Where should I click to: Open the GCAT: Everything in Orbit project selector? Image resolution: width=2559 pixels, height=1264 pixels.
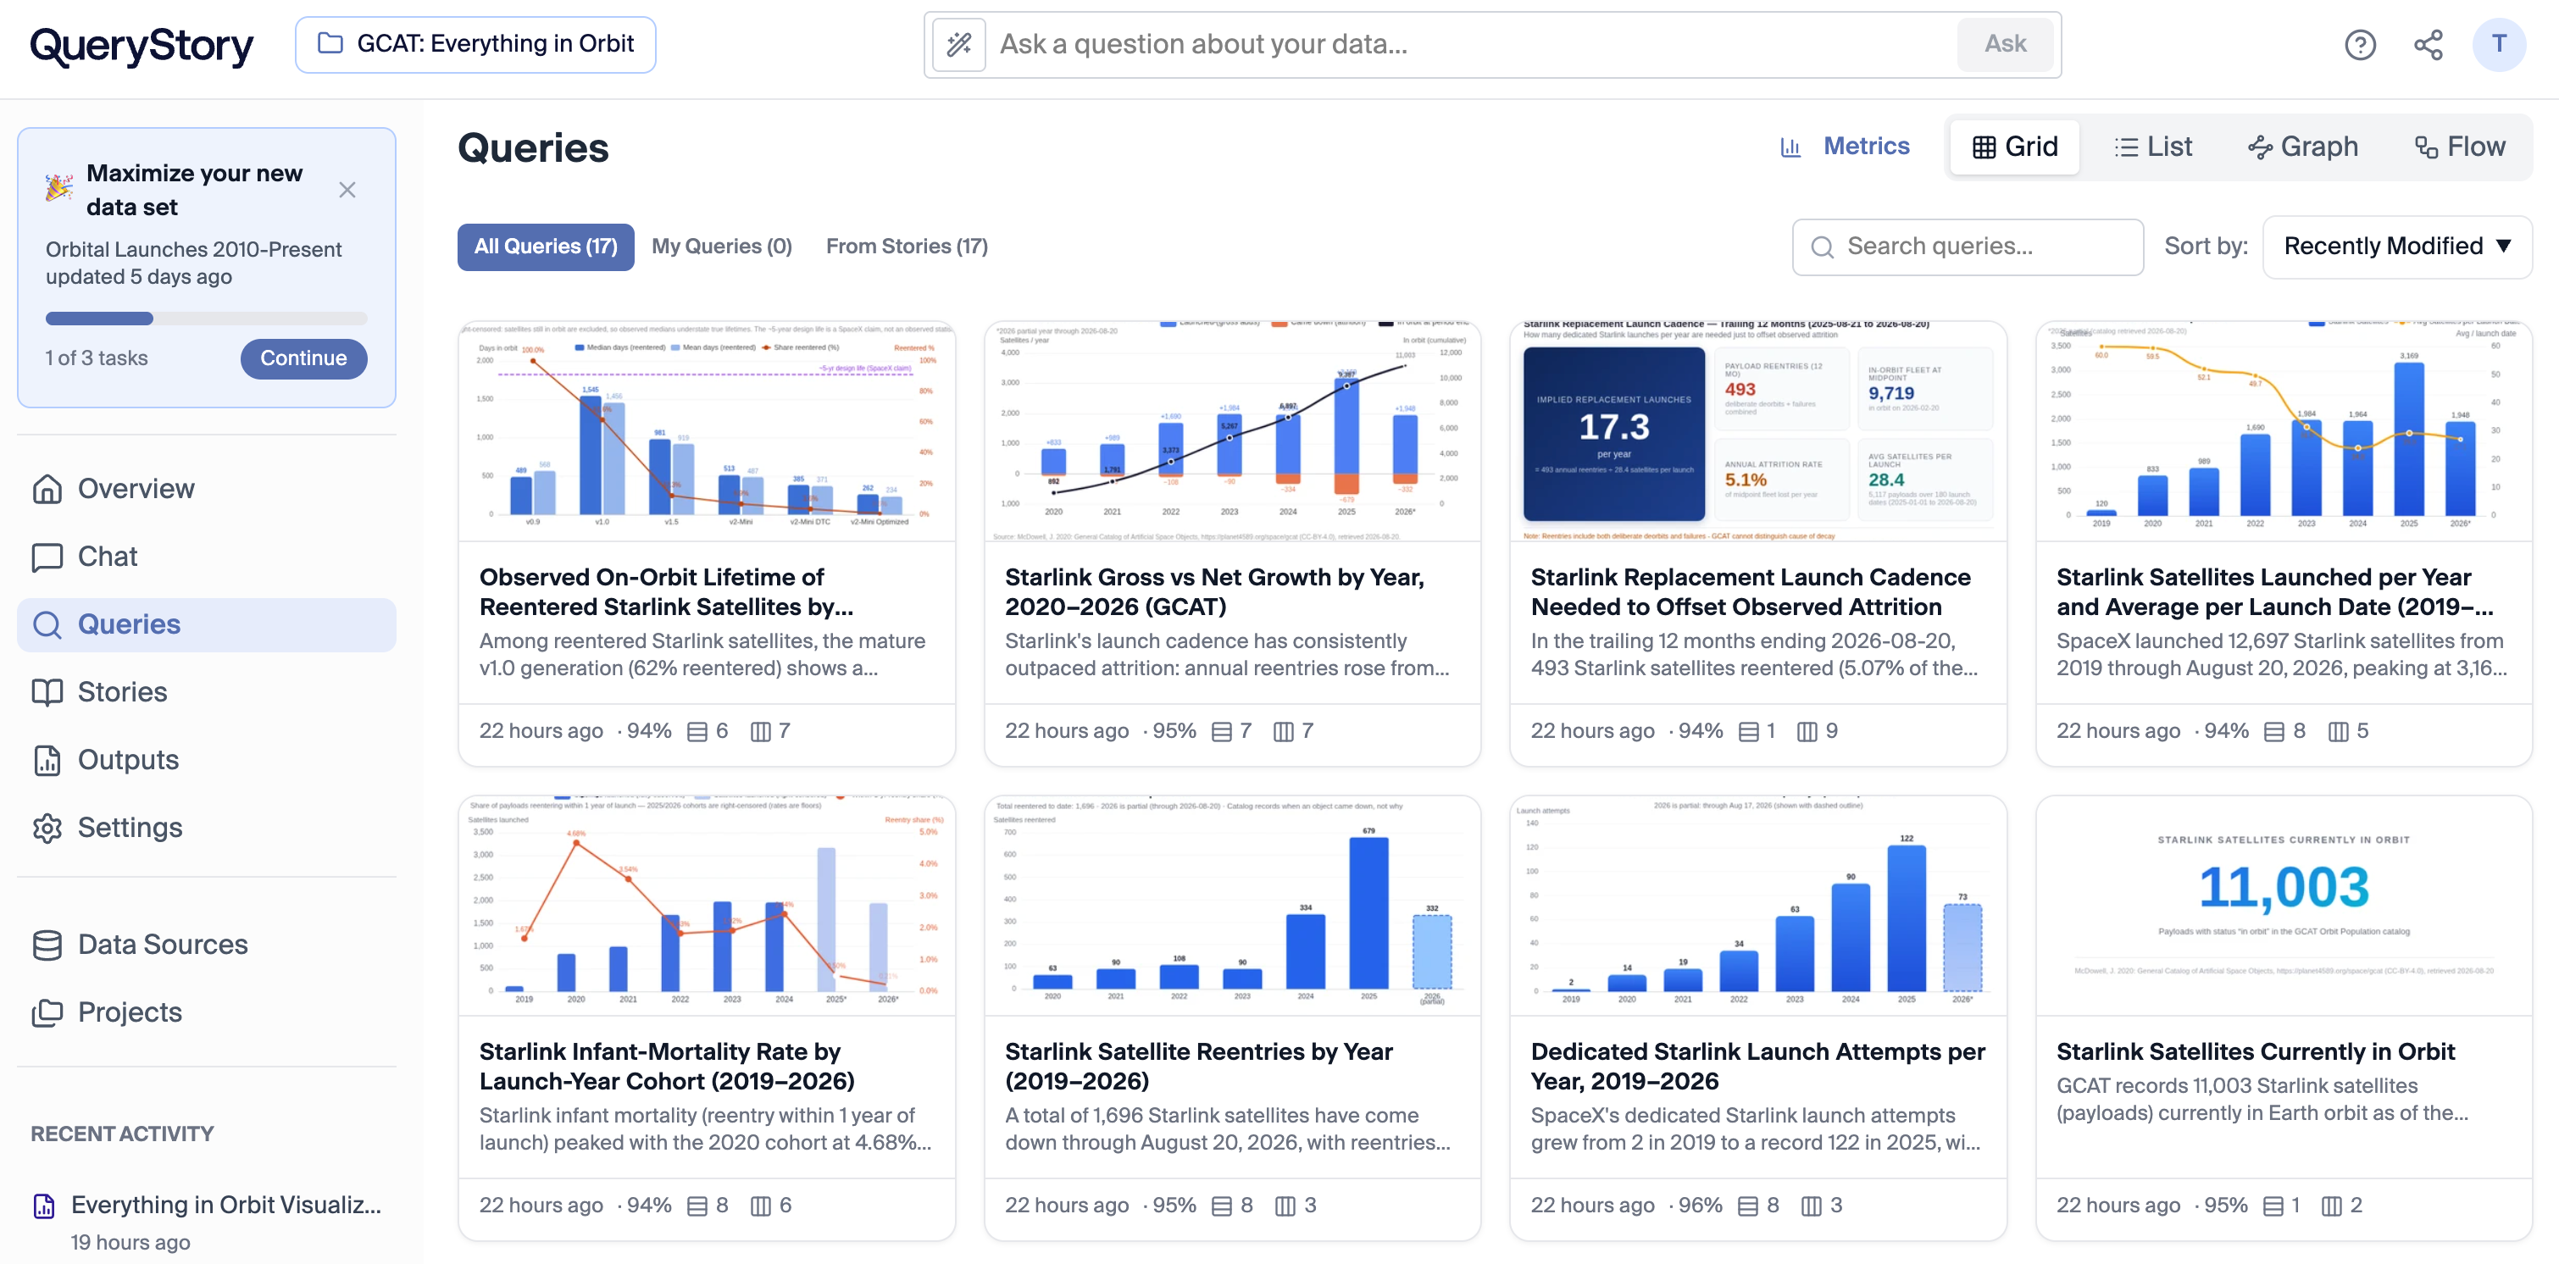coord(475,45)
